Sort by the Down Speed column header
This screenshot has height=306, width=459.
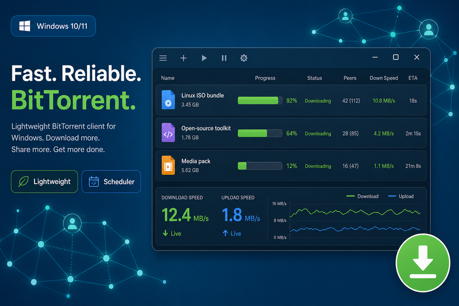click(x=383, y=78)
